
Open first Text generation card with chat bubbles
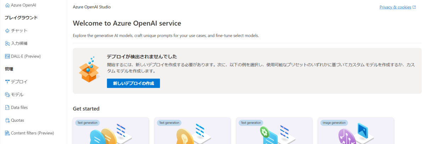(111, 131)
